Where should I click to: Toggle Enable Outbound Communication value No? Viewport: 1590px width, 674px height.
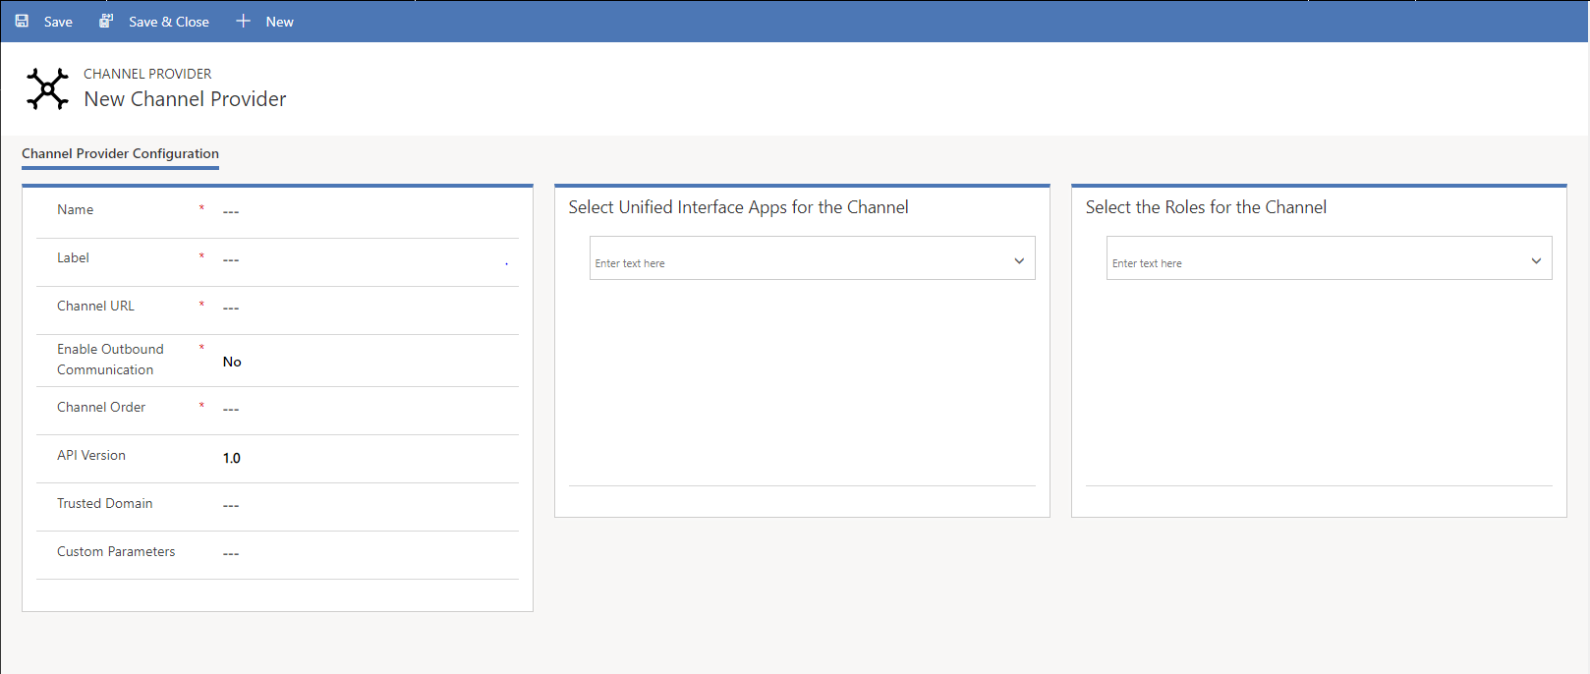[232, 362]
